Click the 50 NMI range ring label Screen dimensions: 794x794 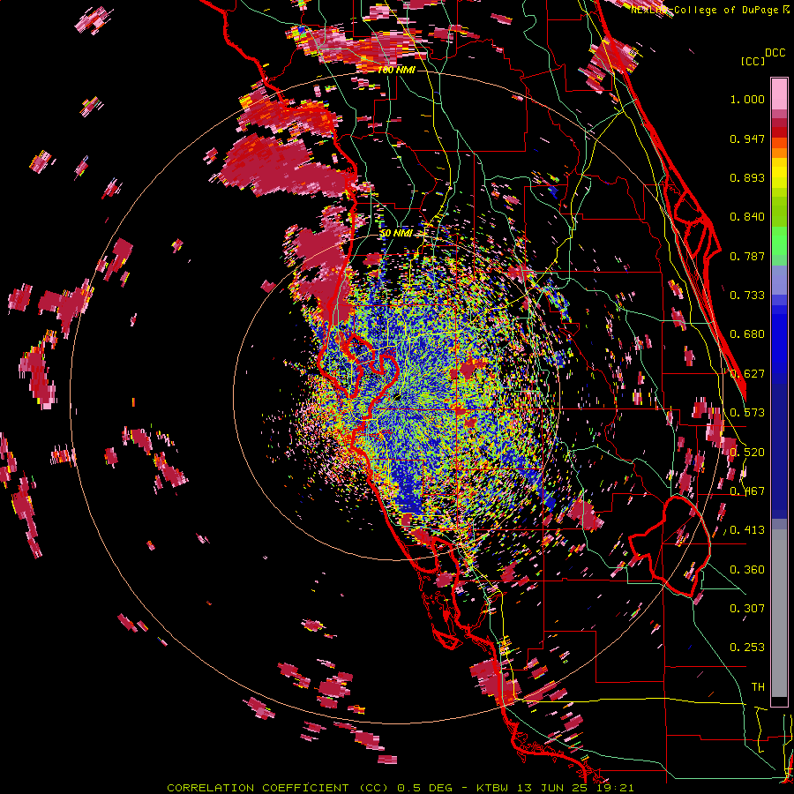(x=396, y=233)
